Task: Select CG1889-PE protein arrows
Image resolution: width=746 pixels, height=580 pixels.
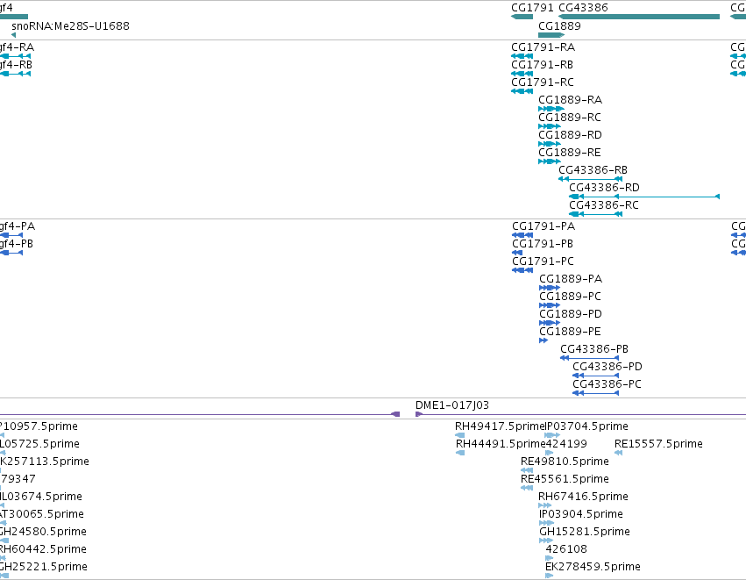Action: tap(544, 341)
